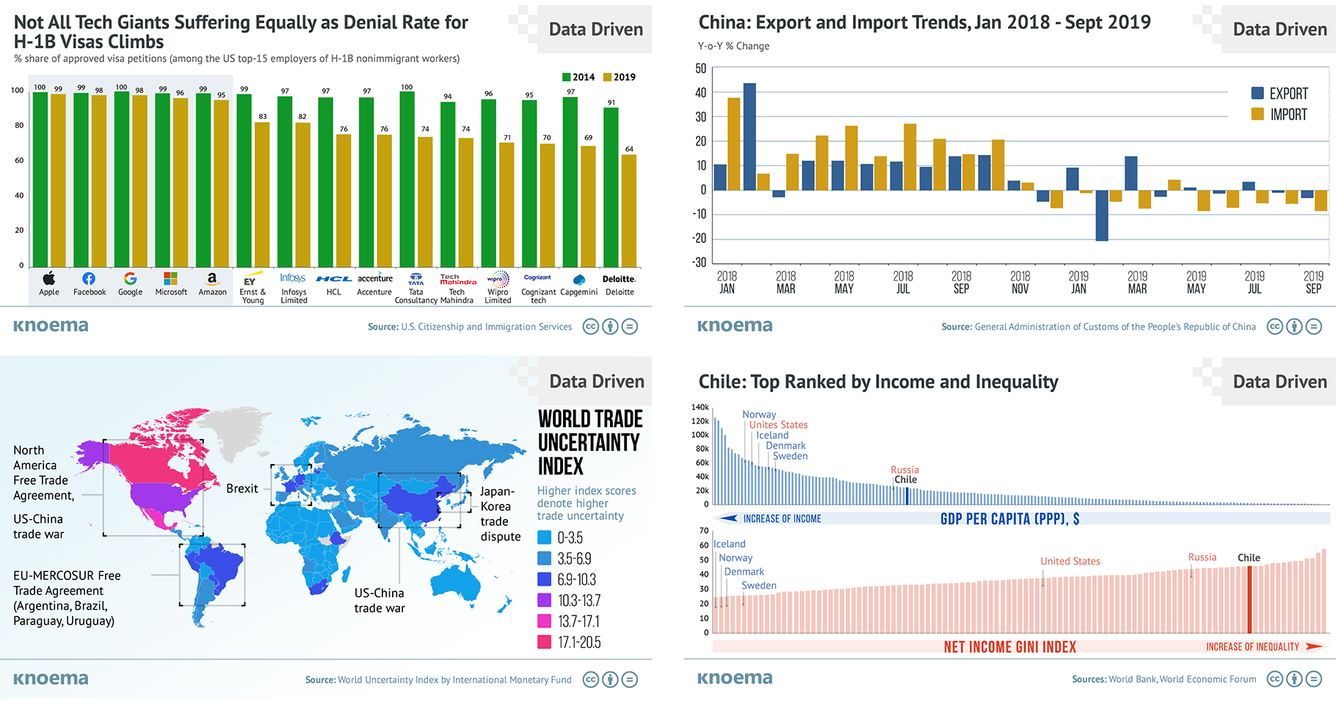Click Data Driven badge on China trade chart
The image size is (1336, 702).
pyautogui.click(x=1279, y=29)
